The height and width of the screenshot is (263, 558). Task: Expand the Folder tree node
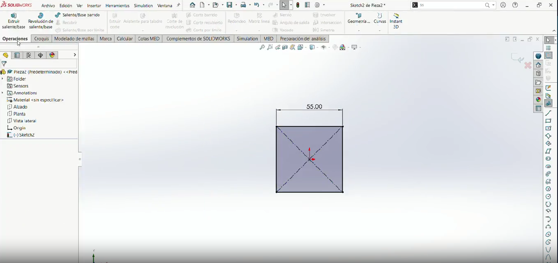pyautogui.click(x=3, y=79)
